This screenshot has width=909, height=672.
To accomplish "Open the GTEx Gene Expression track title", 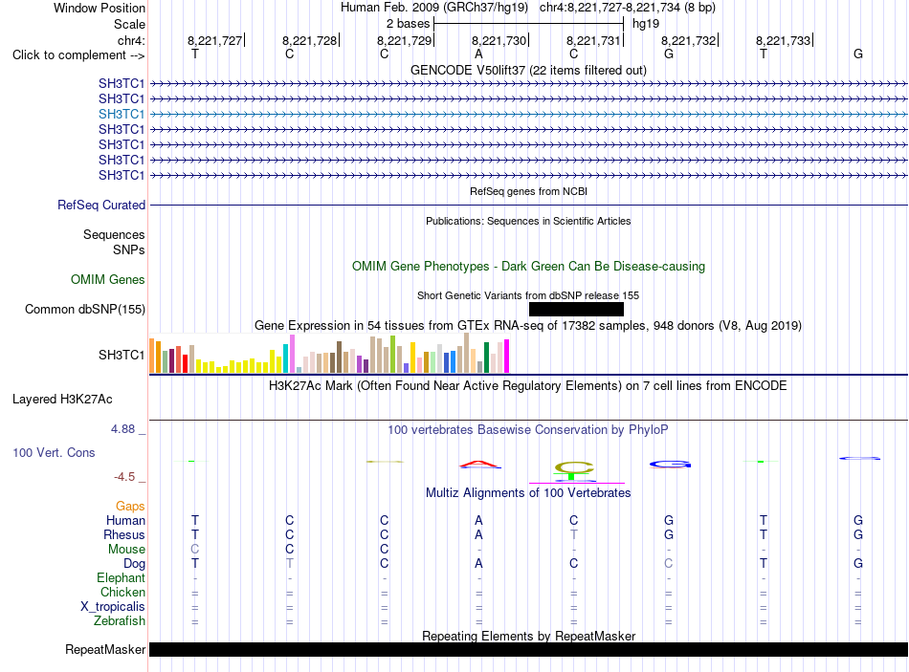I will pos(528,326).
